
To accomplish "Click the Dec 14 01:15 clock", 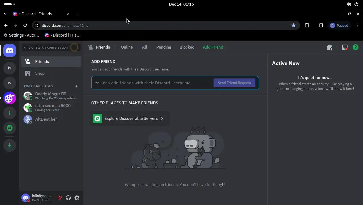I will click(x=181, y=4).
